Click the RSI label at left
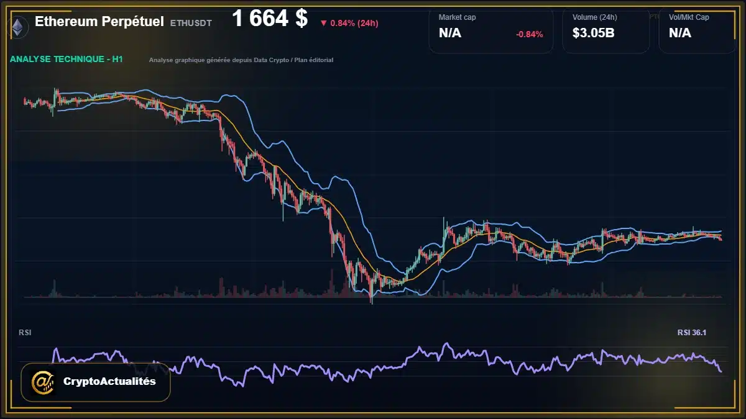The height and width of the screenshot is (419, 746). click(x=25, y=333)
